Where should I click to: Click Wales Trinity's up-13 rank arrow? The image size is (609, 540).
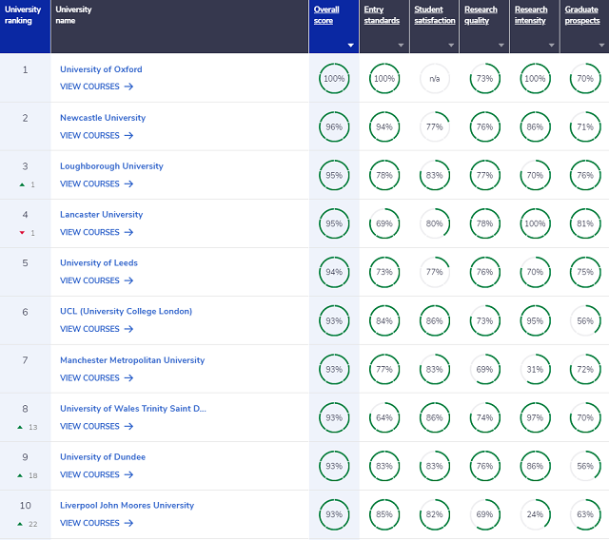[x=20, y=427]
